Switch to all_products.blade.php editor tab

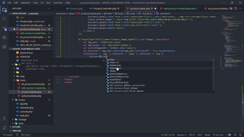click(217, 8)
